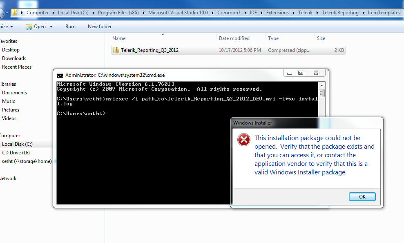Click the red error icon in dialog
The width and height of the screenshot is (404, 243).
(x=244, y=140)
